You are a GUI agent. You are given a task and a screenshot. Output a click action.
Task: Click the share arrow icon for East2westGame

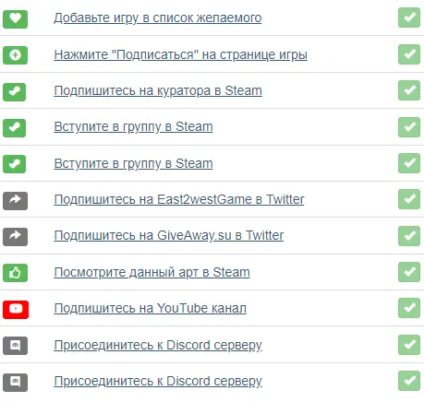point(15,201)
